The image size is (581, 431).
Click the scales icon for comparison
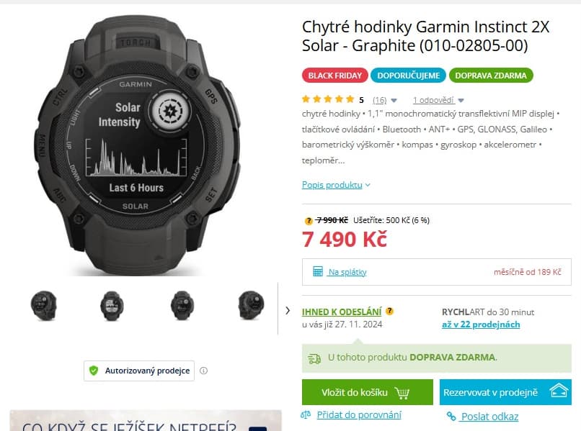pyautogui.click(x=306, y=415)
